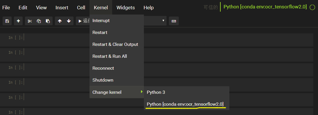Click the kernel name in the header

265,7
